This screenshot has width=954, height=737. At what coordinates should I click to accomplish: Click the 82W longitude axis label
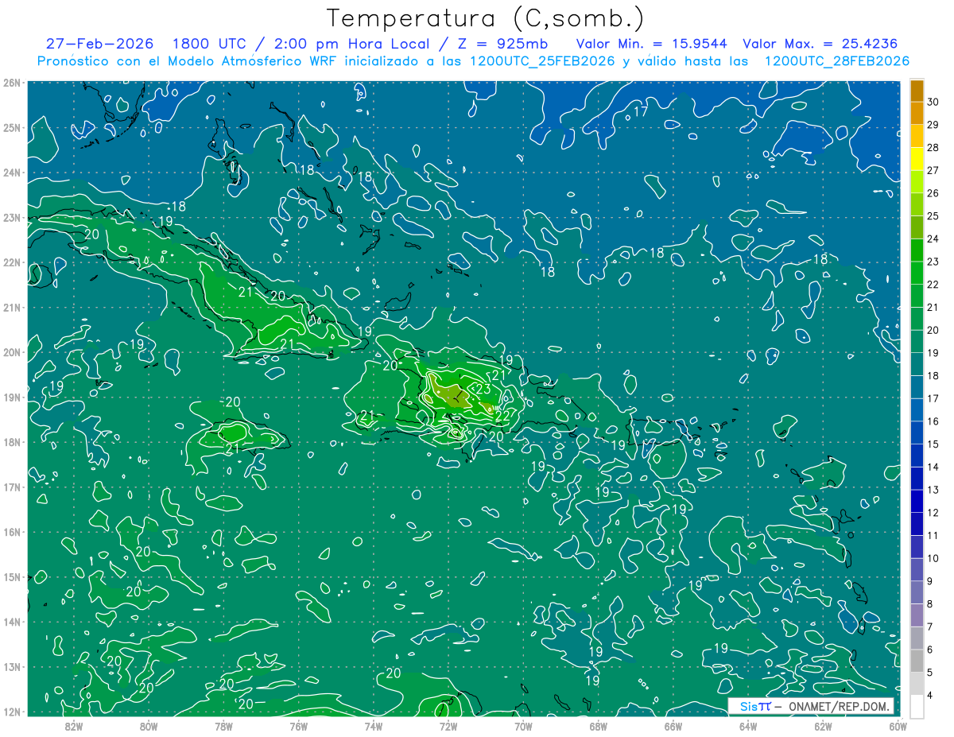coord(73,725)
